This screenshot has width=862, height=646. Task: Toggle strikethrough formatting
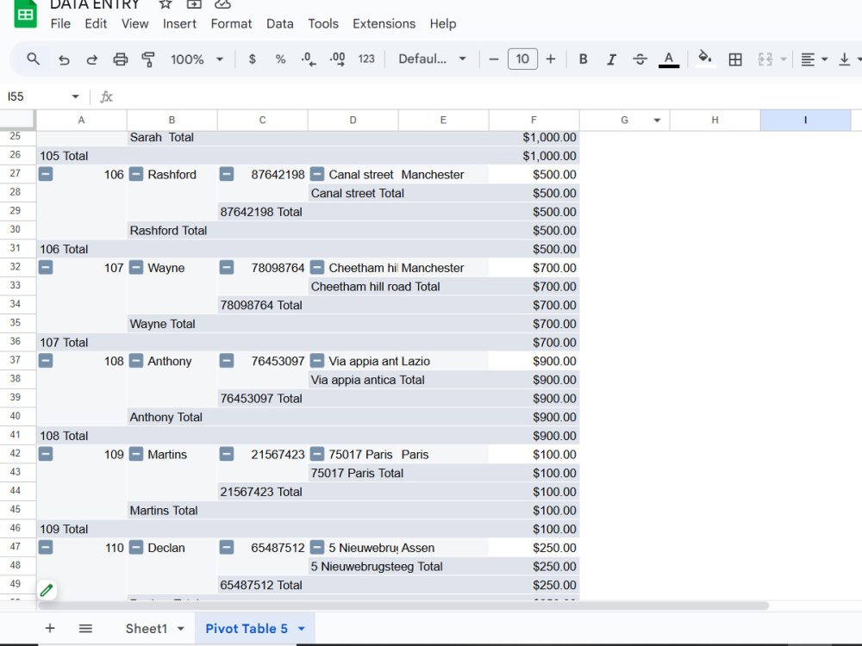[x=640, y=59]
